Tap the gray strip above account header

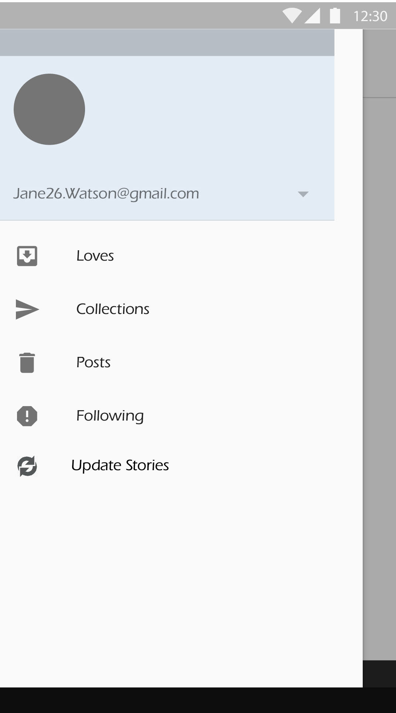[166, 43]
